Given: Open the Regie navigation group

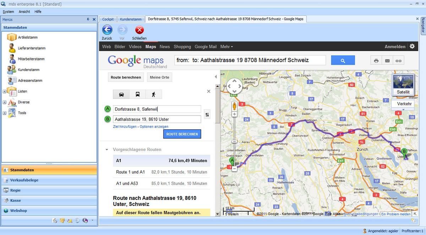Looking at the screenshot, I should [x=49, y=190].
